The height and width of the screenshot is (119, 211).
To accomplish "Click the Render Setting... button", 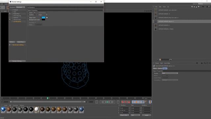I will [17, 61].
